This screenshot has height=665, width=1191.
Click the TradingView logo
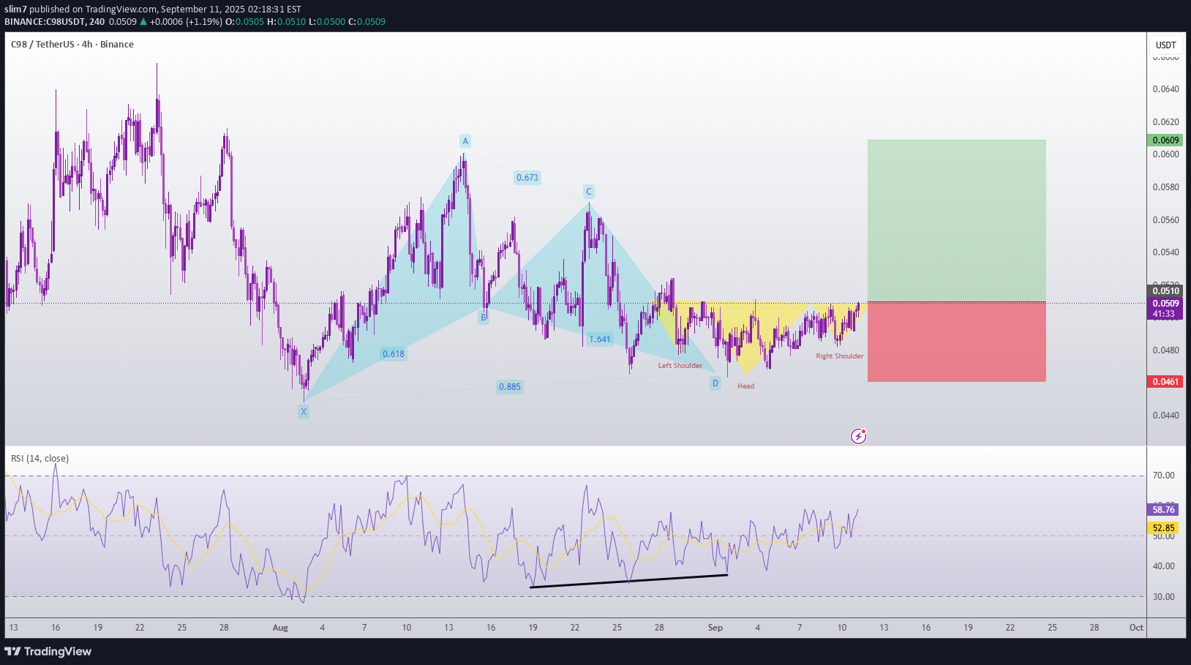48,651
